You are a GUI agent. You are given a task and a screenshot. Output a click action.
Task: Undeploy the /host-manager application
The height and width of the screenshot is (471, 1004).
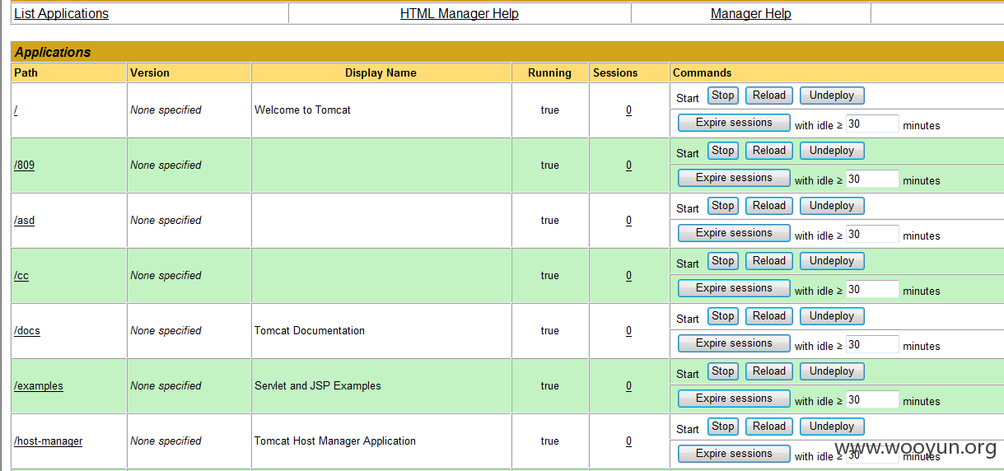click(832, 427)
